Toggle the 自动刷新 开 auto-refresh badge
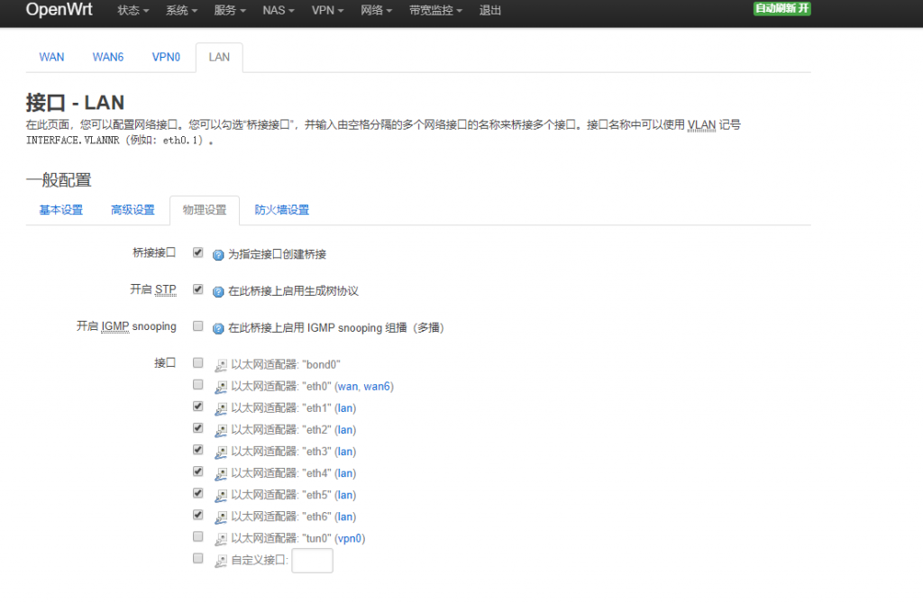This screenshot has width=923, height=604. (x=781, y=9)
